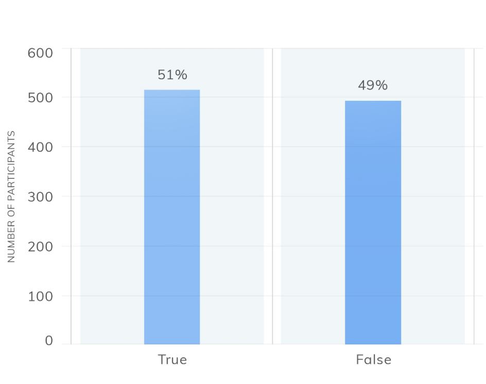Click the 300 y-axis tick label
486x384 pixels.
pyautogui.click(x=40, y=197)
